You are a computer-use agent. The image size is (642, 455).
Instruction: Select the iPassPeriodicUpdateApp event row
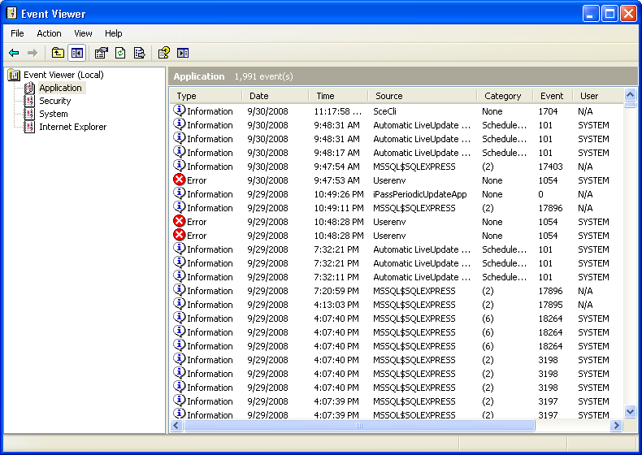pos(419,194)
